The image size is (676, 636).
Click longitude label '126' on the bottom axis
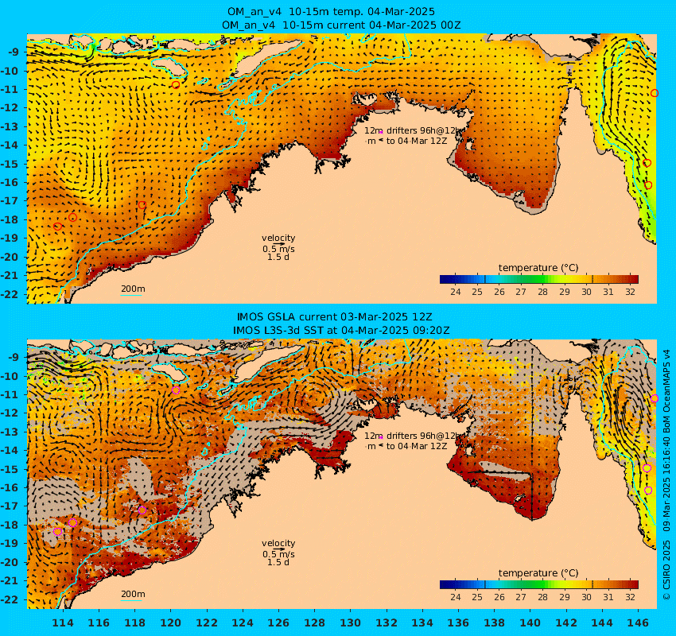tap(278, 623)
